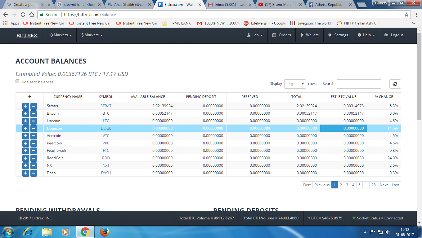Screen dimensions: 422x238
Task: Click the Bittrex logo
Action: tap(27, 35)
